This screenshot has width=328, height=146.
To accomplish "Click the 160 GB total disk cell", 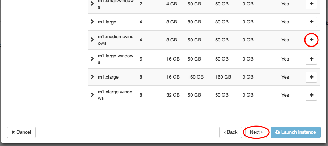I will pos(196,77).
